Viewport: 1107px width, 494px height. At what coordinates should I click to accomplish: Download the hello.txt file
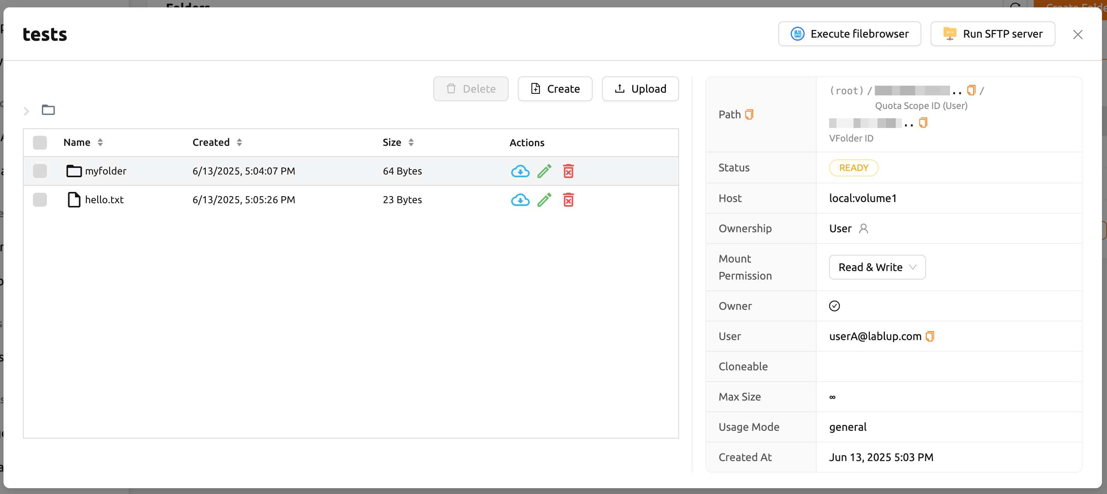click(x=520, y=200)
